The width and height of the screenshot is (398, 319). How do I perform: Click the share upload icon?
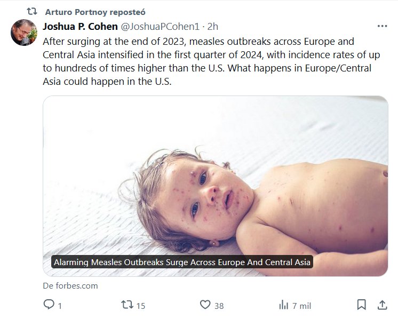point(382,305)
